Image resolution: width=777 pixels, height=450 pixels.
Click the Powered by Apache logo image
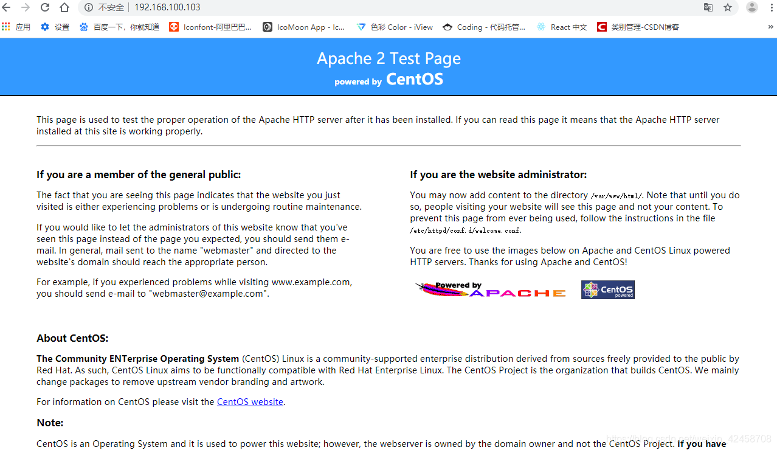(491, 289)
